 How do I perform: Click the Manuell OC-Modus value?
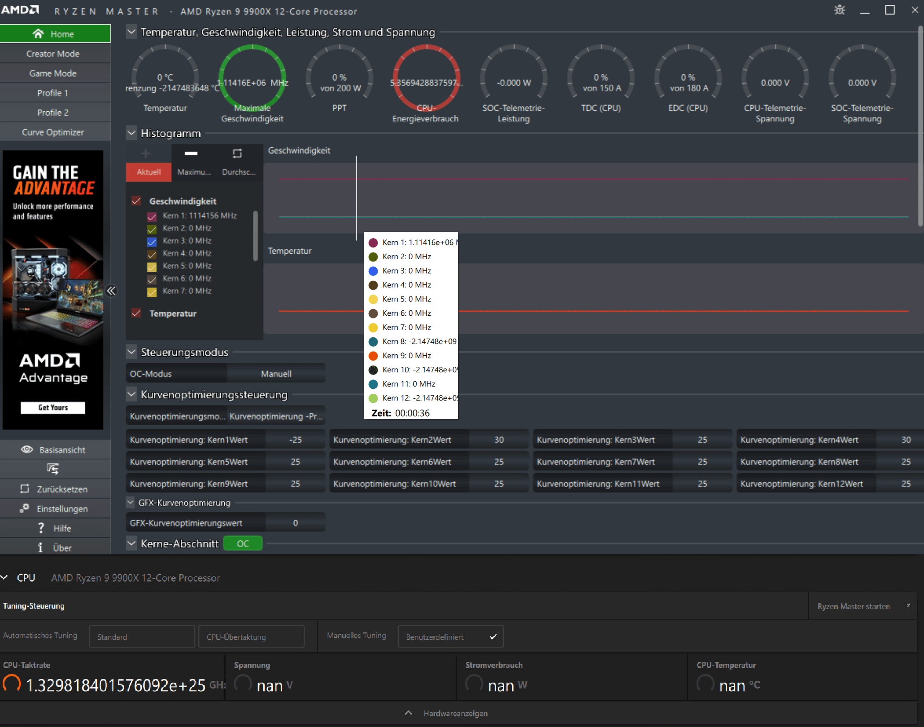(276, 373)
